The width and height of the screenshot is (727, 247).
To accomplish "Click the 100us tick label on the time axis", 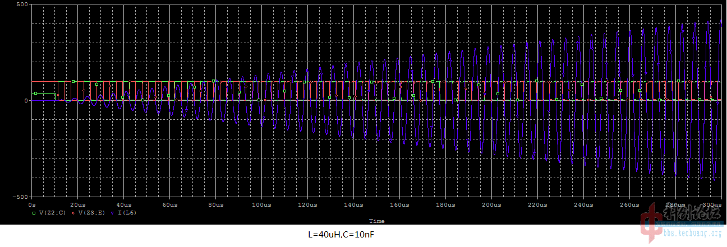I will [261, 204].
